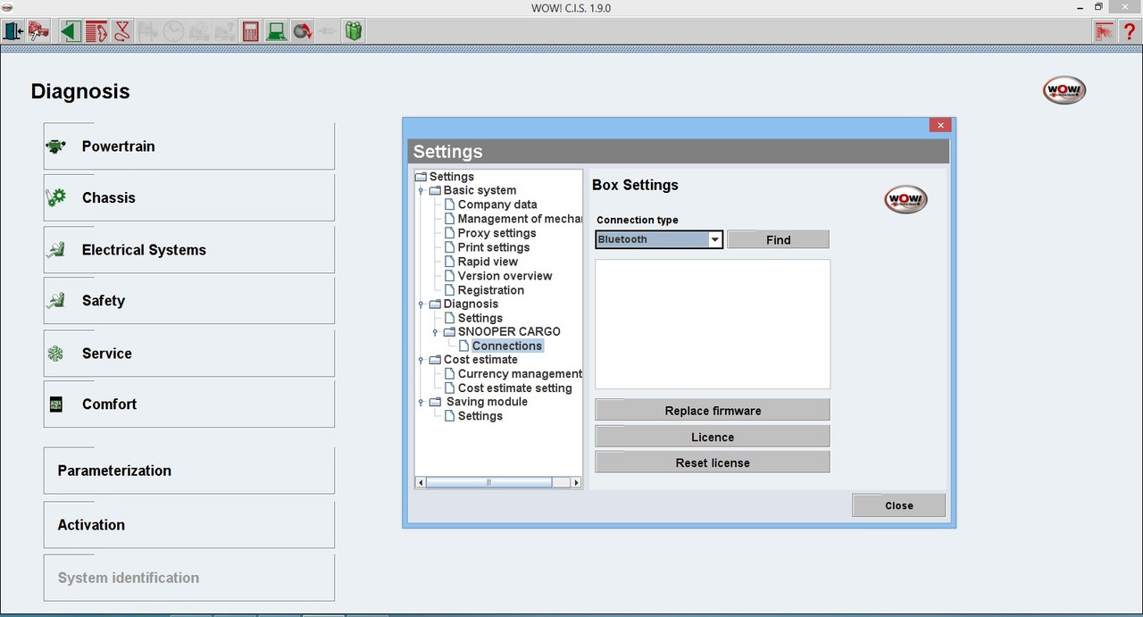Select Settings under Saving module

(480, 416)
